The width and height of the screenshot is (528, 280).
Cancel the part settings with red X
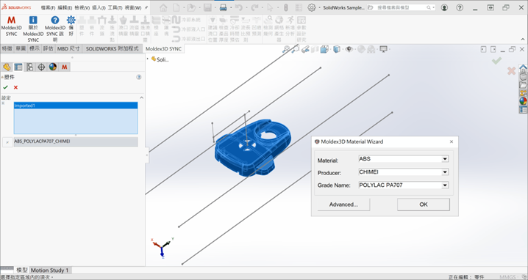coord(15,87)
